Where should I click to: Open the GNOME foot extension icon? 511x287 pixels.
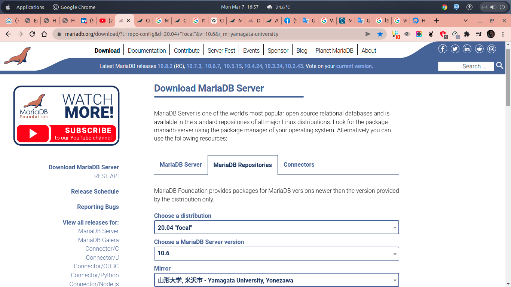click(431, 34)
